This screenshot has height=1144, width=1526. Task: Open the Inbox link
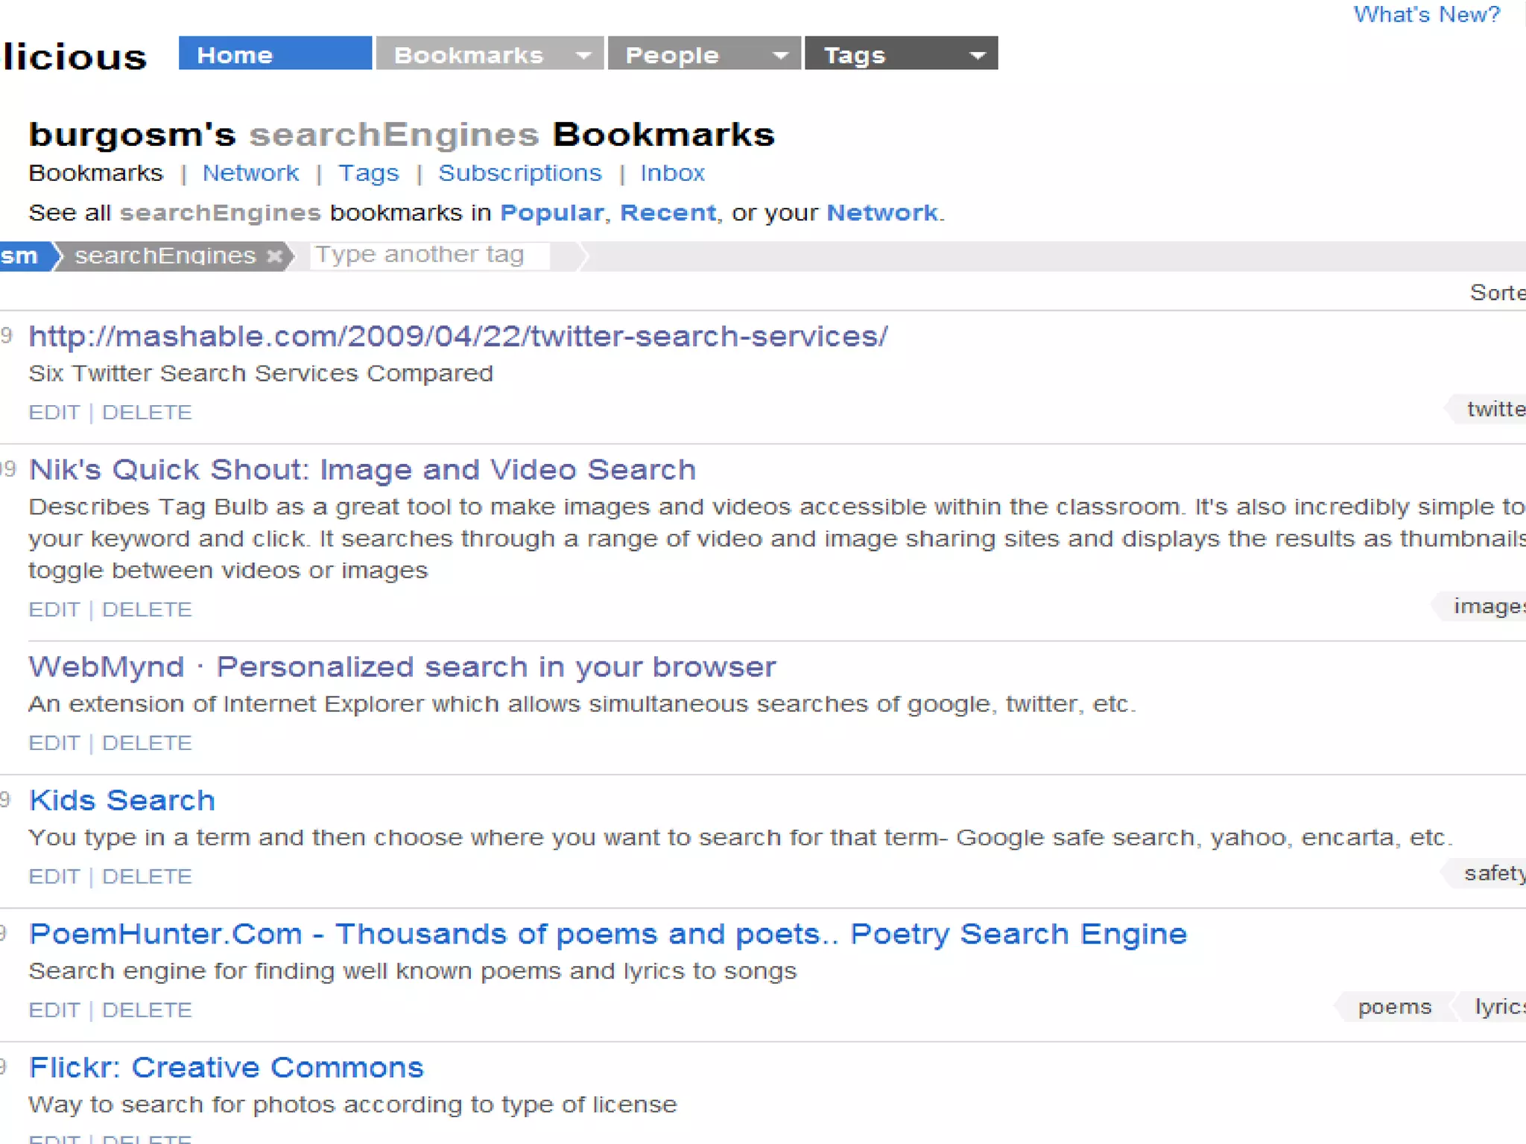pyautogui.click(x=672, y=173)
